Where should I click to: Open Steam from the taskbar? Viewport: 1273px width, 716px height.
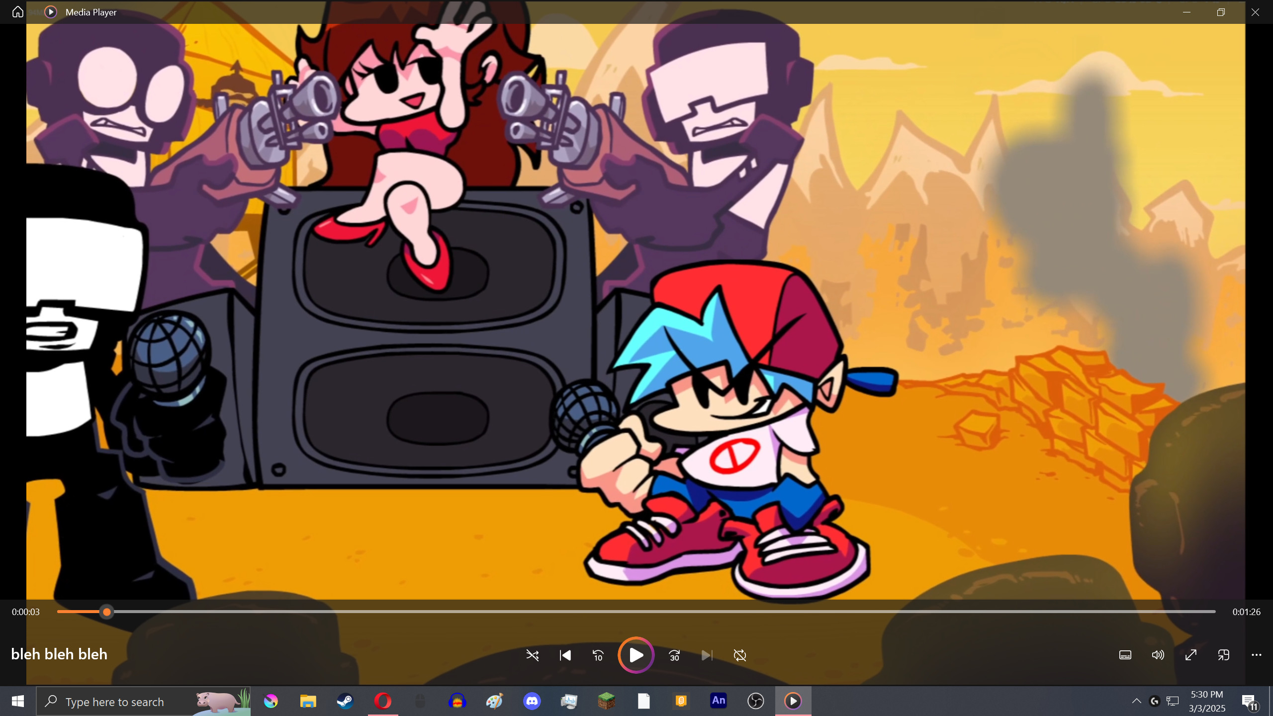(345, 701)
